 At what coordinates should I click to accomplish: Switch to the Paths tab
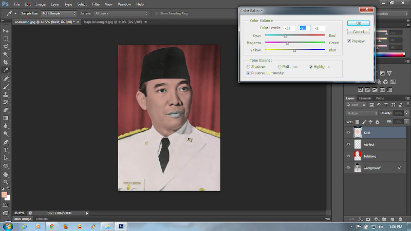click(x=380, y=98)
